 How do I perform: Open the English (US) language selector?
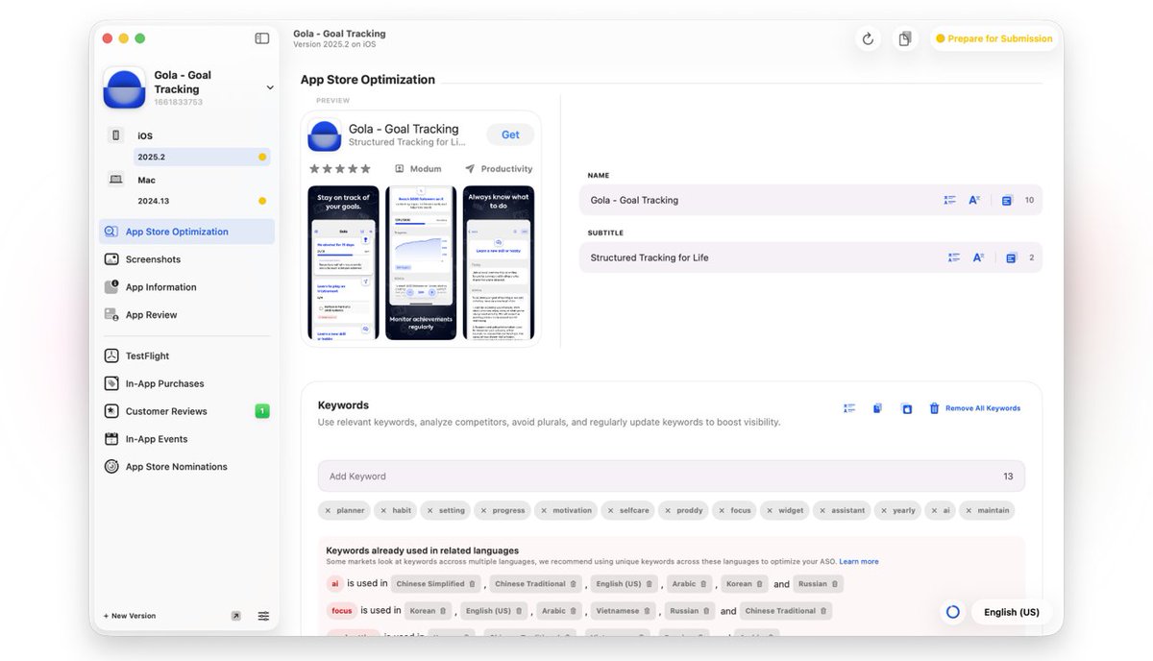pos(1012,612)
